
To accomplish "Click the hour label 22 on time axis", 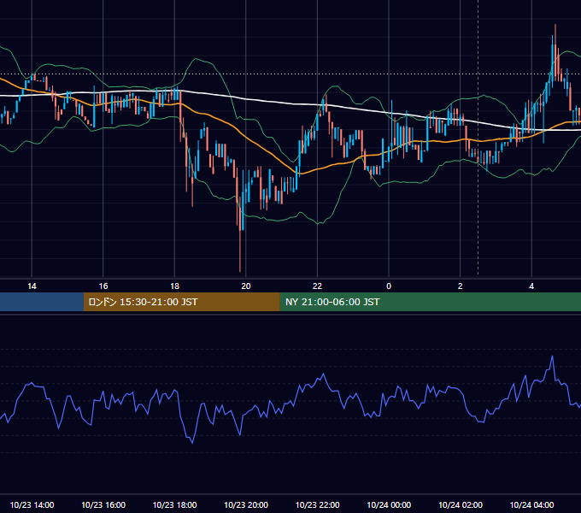I will point(317,286).
